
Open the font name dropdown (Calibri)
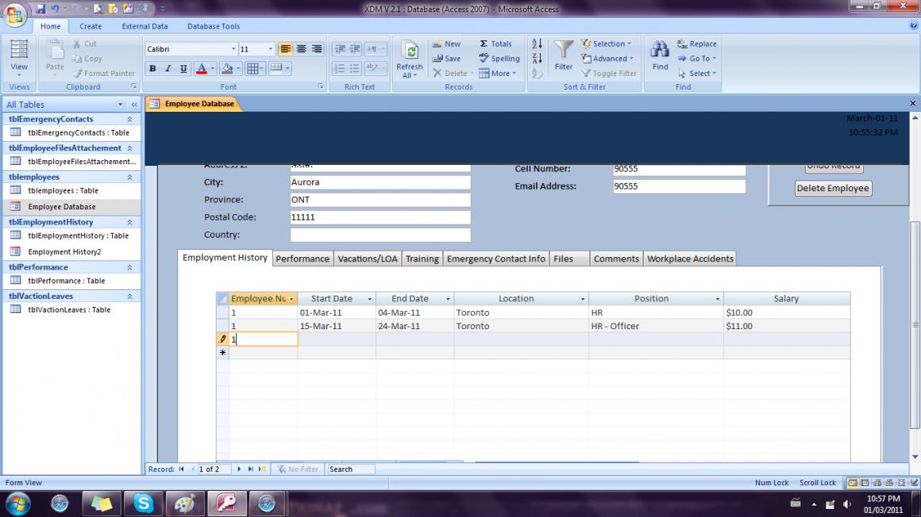pos(232,49)
